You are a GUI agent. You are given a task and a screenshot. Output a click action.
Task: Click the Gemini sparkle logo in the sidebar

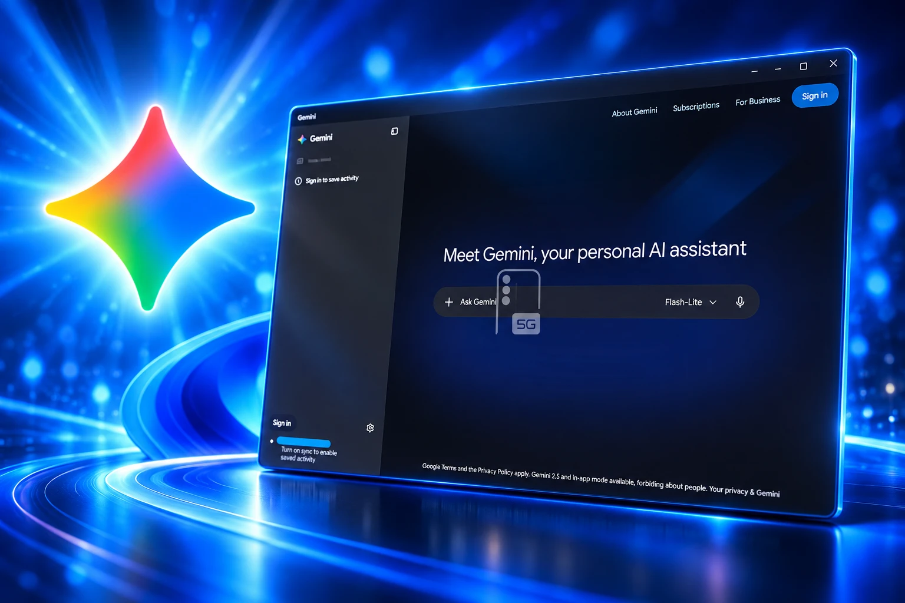tap(302, 139)
